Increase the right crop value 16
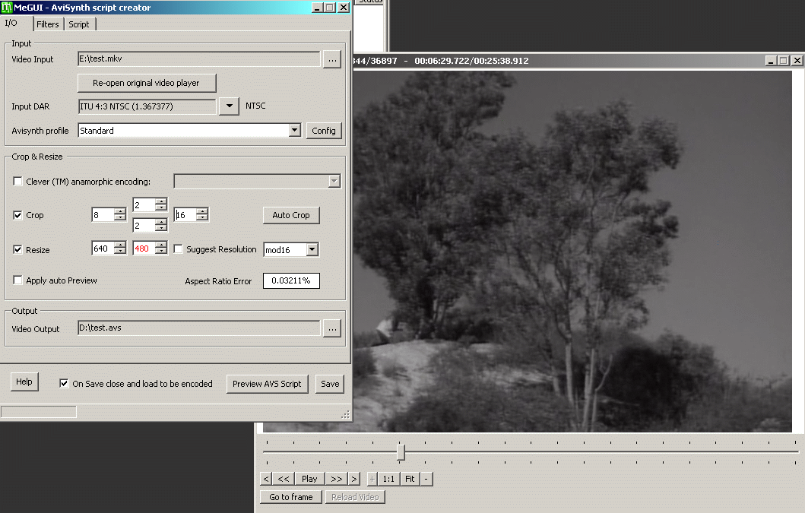The height and width of the screenshot is (513, 805). click(x=202, y=211)
